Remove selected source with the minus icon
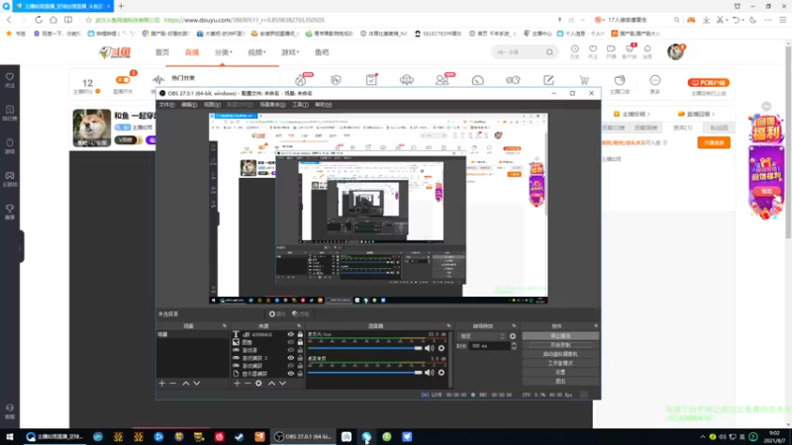The width and height of the screenshot is (792, 445). click(x=247, y=384)
